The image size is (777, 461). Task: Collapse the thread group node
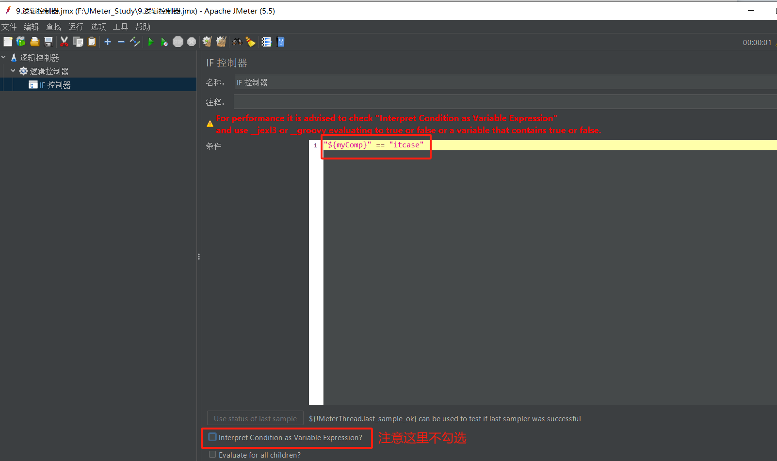coord(13,71)
